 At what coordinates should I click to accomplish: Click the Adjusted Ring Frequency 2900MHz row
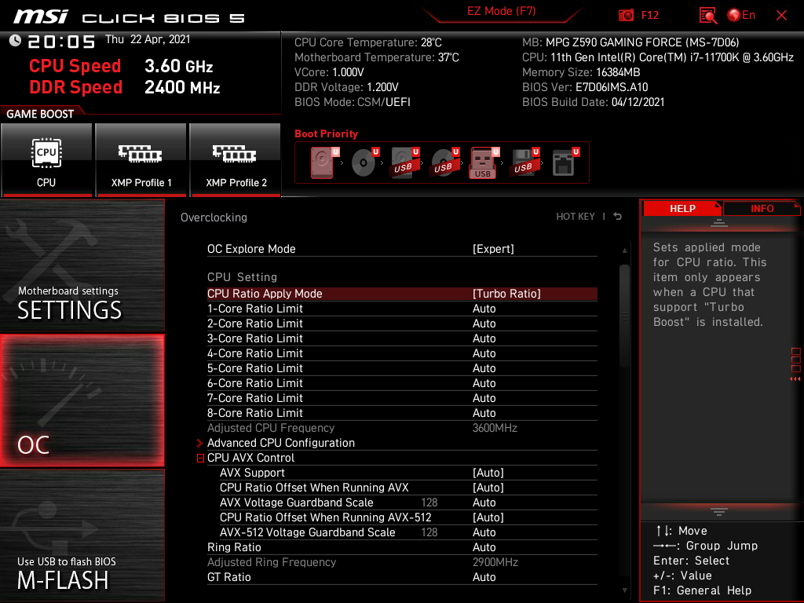click(402, 562)
